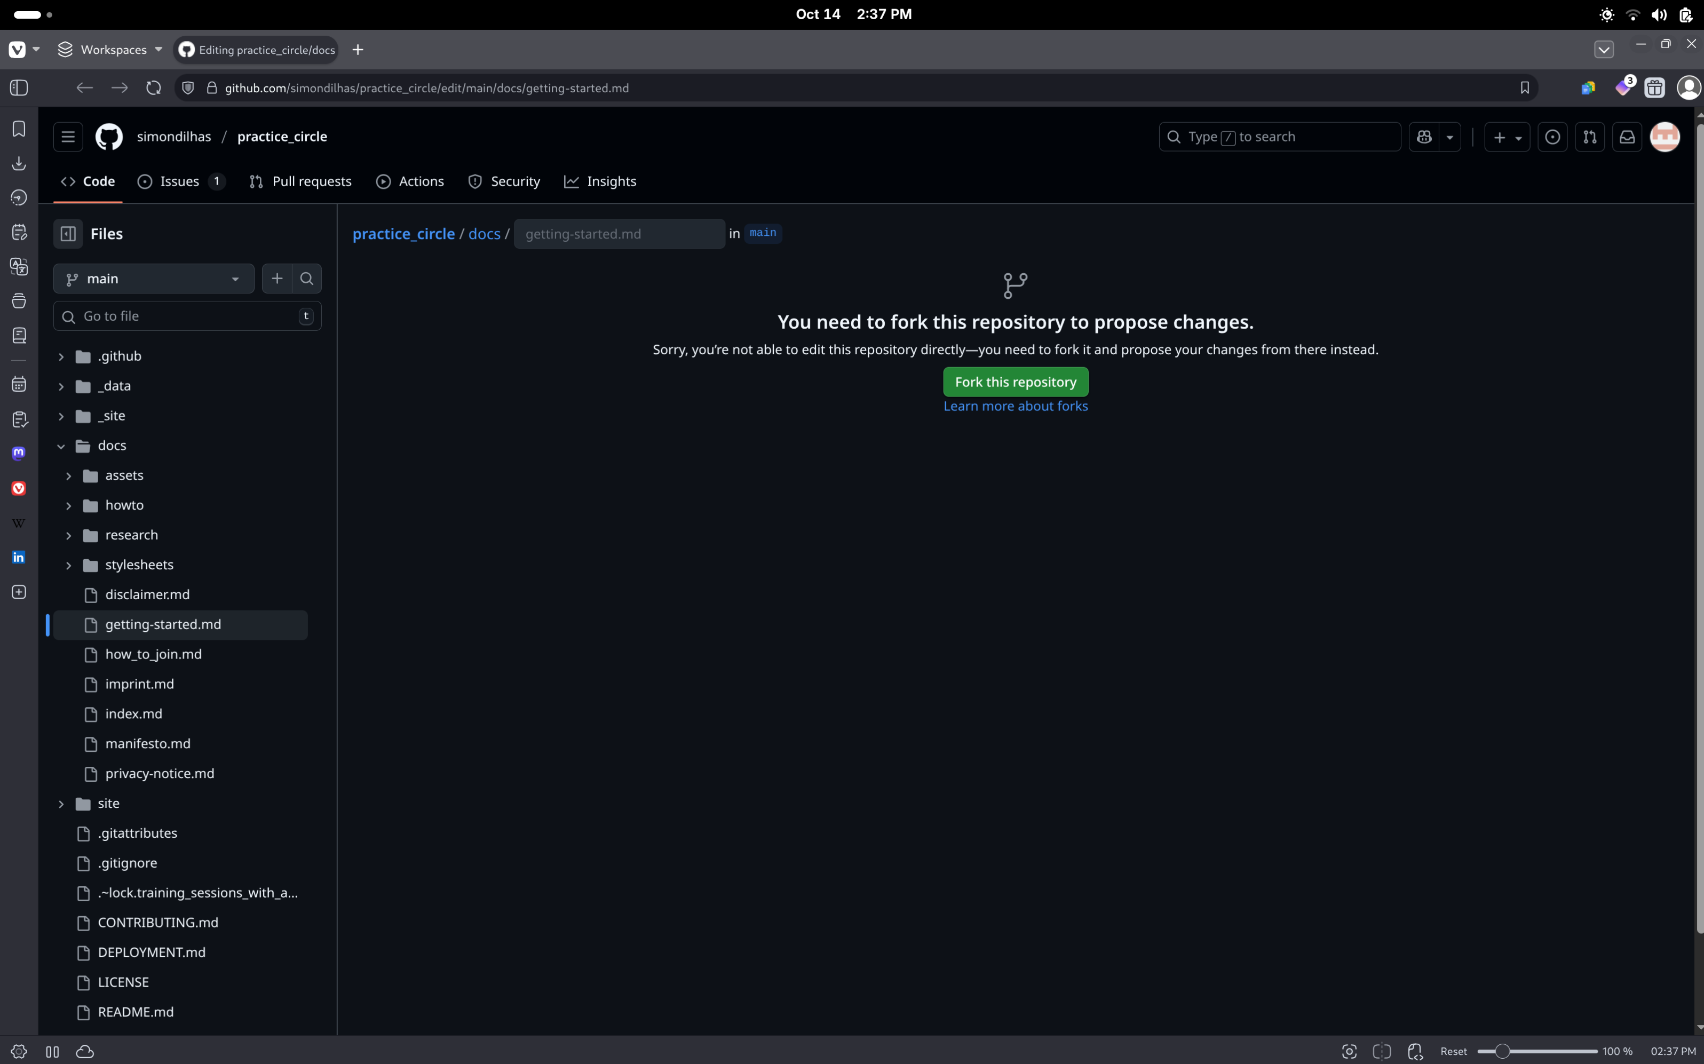Toggle the Vivaldi side panel button

click(x=19, y=88)
